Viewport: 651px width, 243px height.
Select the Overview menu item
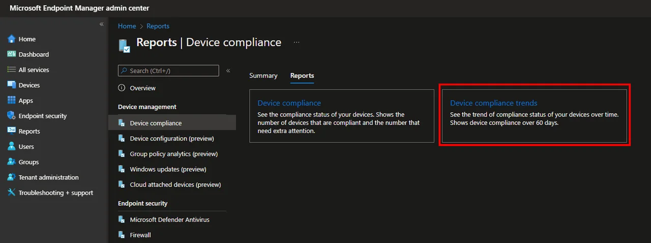[142, 88]
